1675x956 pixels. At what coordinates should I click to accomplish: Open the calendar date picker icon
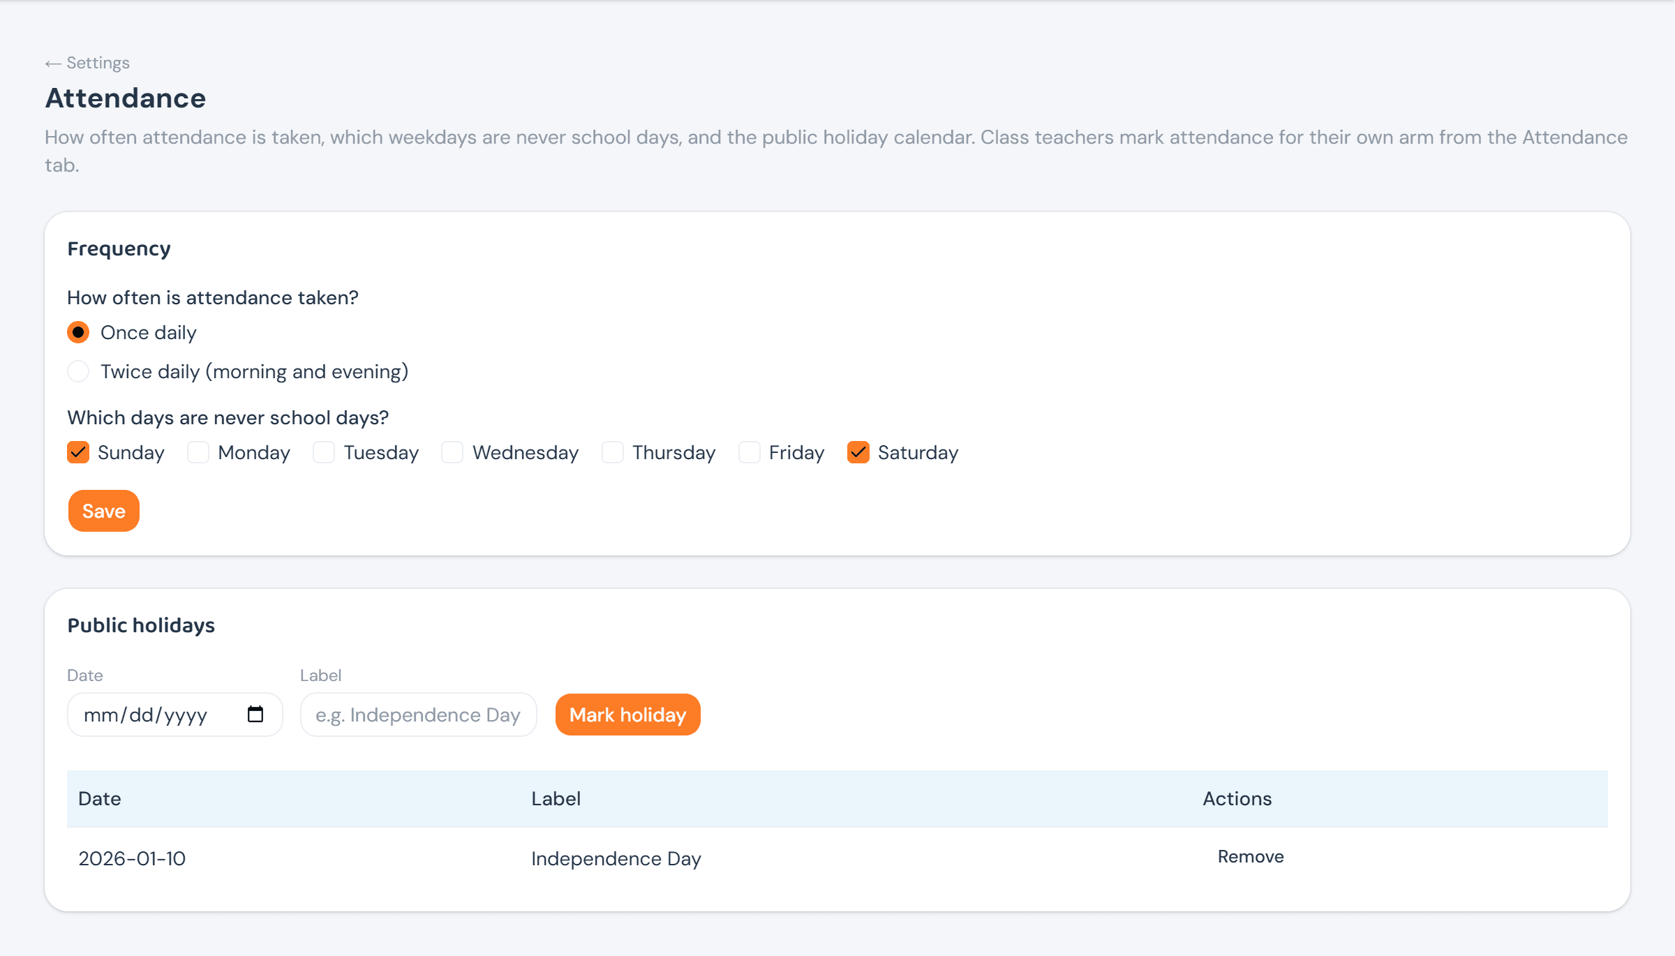[255, 714]
